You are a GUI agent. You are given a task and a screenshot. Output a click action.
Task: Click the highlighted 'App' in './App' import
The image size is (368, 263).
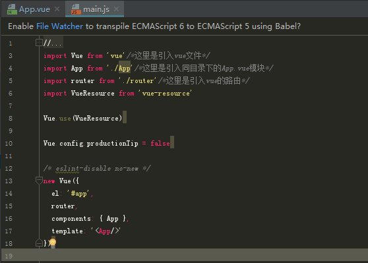coord(125,69)
